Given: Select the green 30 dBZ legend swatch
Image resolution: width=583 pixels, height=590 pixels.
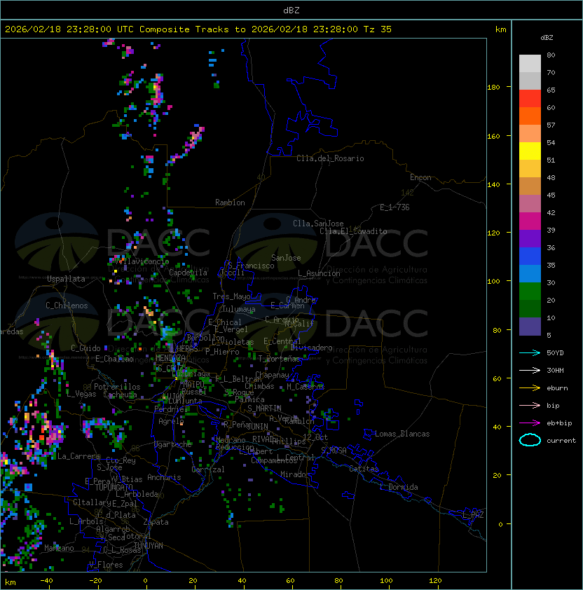Looking at the screenshot, I should click(x=530, y=291).
